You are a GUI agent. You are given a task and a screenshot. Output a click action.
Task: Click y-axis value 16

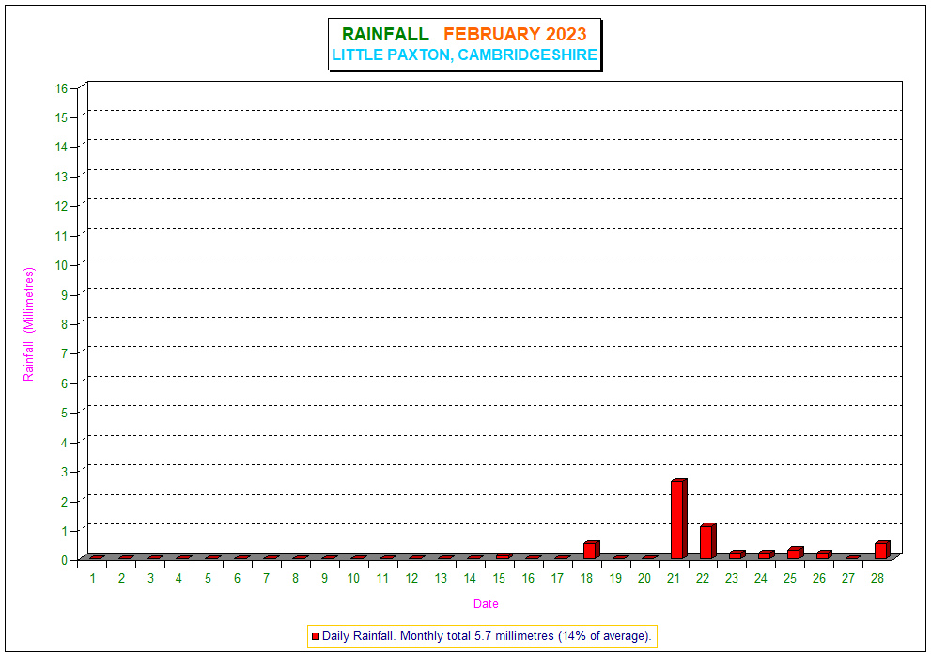[62, 88]
